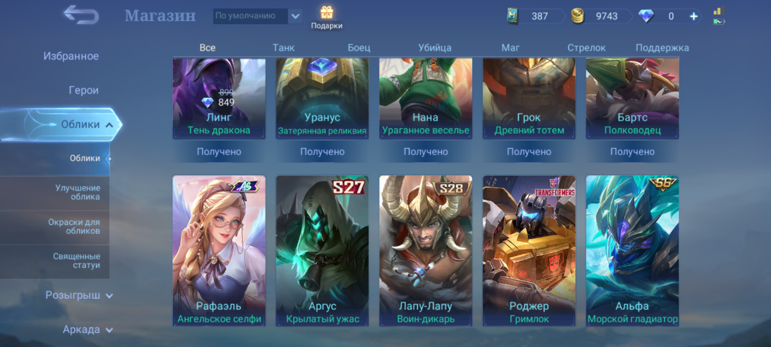Select the Стрелок filter tab

click(586, 48)
